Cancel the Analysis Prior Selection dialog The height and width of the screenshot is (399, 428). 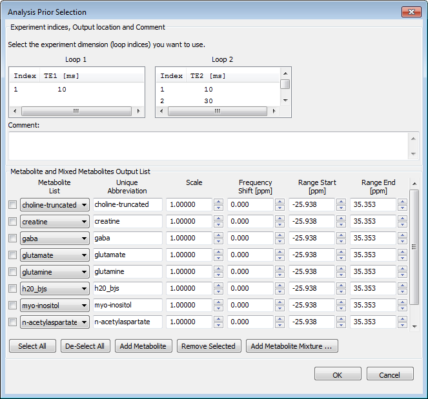click(390, 374)
